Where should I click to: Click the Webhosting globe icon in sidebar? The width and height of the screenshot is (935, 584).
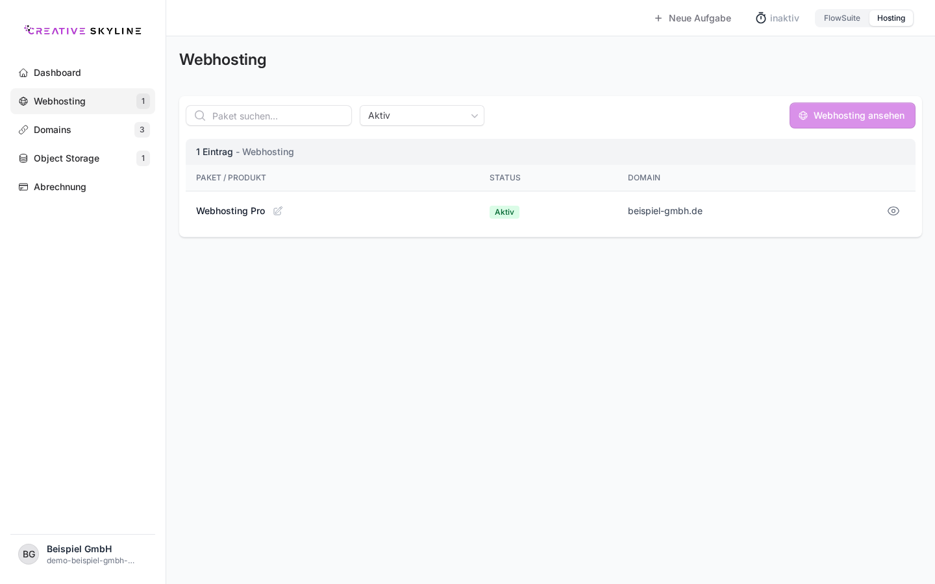(23, 101)
